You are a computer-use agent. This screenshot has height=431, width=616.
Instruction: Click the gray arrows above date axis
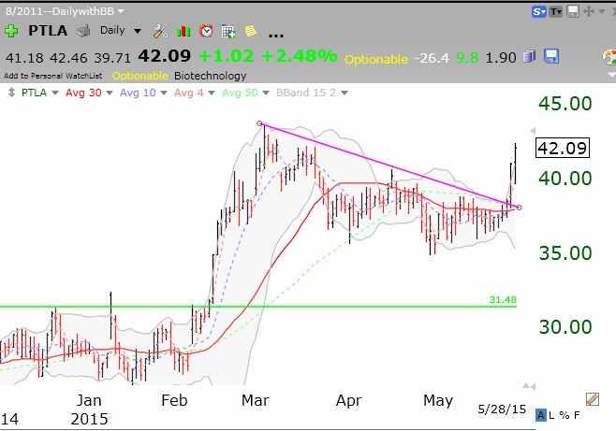pyautogui.click(x=529, y=386)
